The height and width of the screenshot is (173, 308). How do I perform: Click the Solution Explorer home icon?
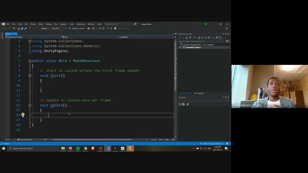pyautogui.click(x=187, y=37)
